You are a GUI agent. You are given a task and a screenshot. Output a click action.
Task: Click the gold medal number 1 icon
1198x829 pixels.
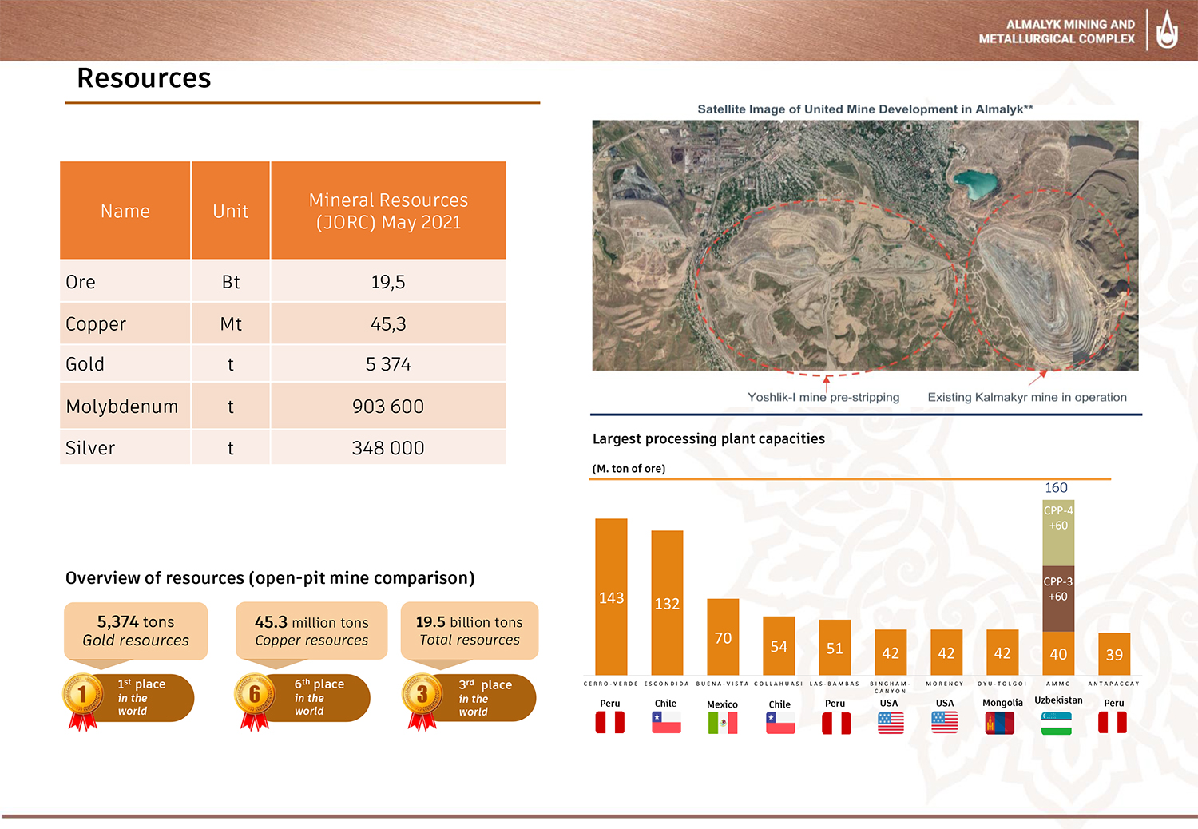[82, 694]
